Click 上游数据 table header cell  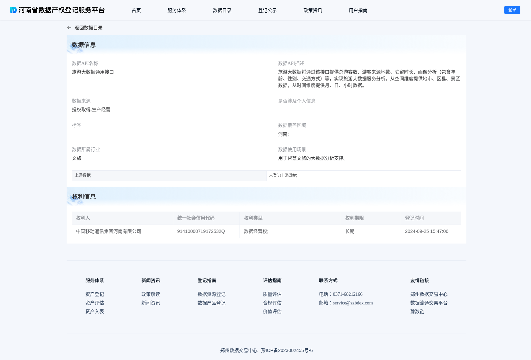pyautogui.click(x=169, y=176)
